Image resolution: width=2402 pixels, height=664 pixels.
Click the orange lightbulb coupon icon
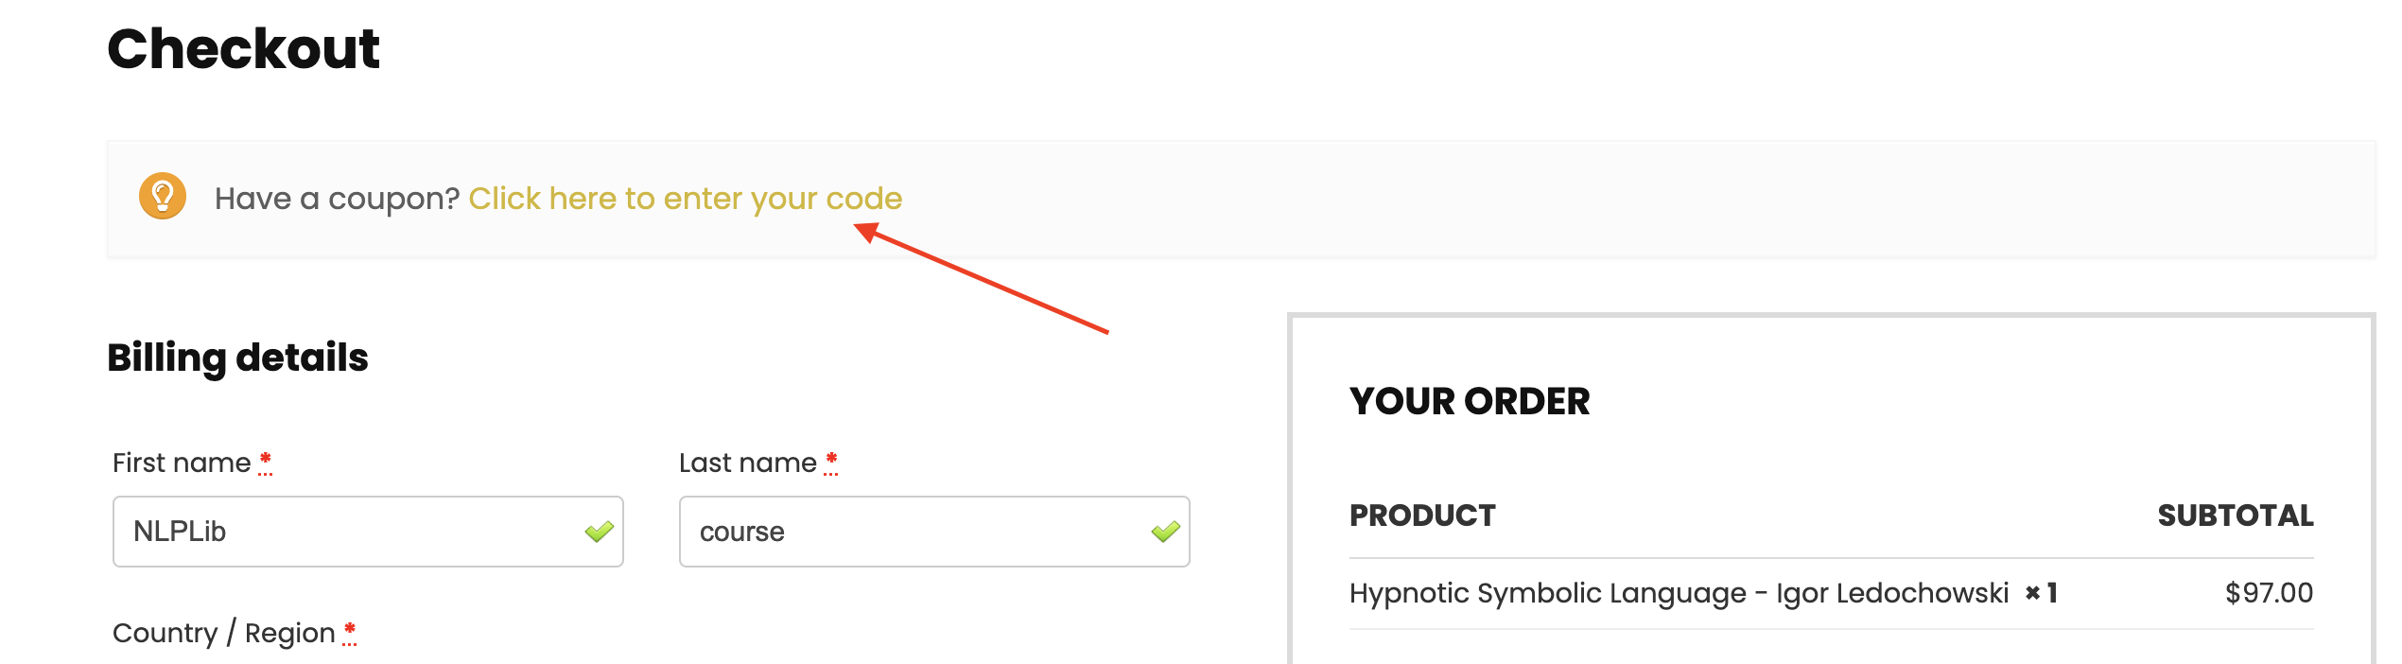pos(163,197)
